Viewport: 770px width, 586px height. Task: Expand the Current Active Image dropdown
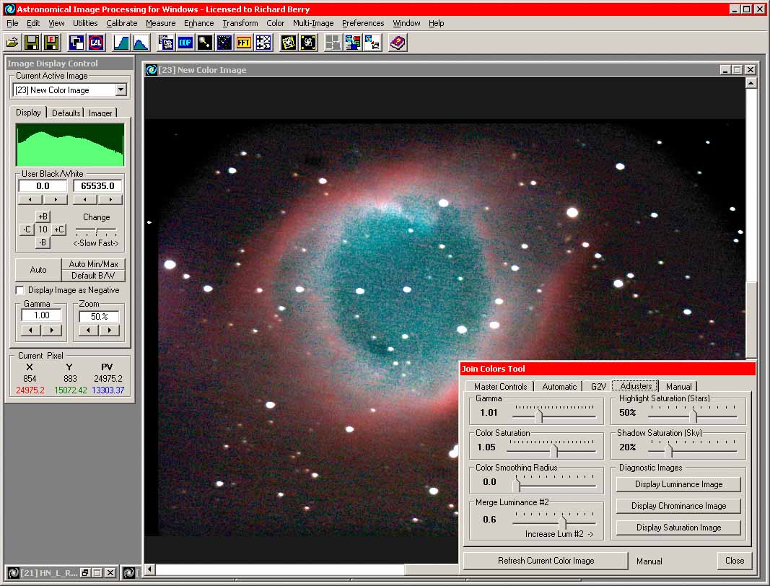pyautogui.click(x=121, y=90)
